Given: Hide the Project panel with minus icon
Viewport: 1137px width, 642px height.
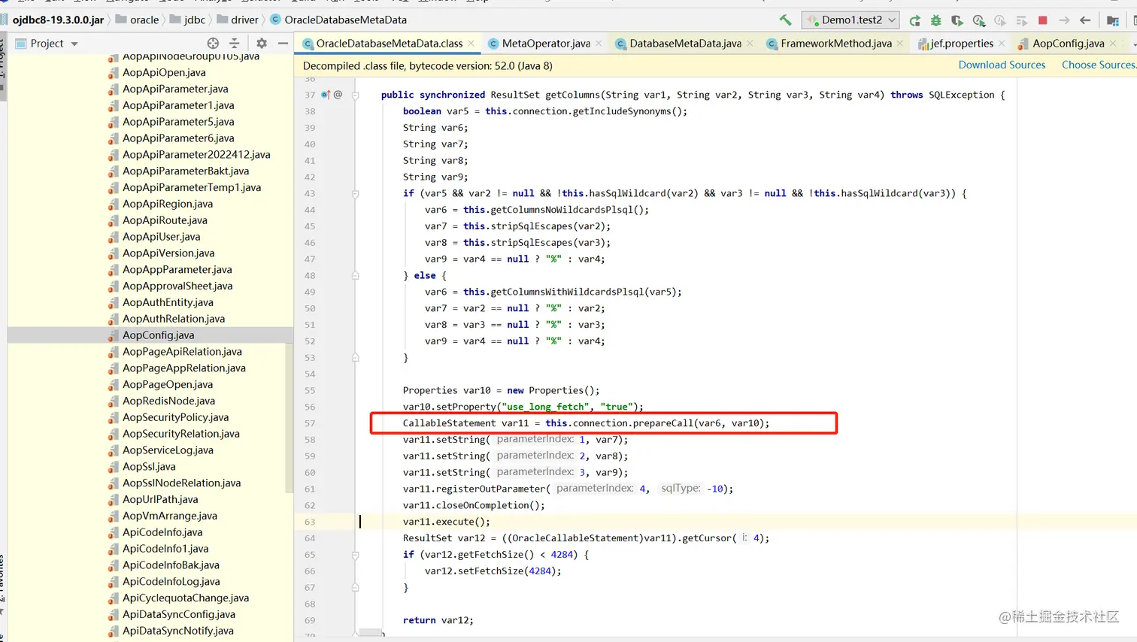Looking at the screenshot, I should click(x=283, y=44).
